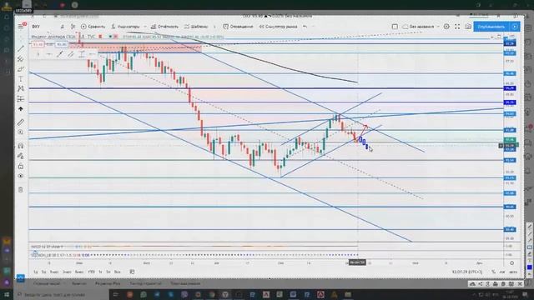Set date range to YTD
The height and width of the screenshot is (300, 534).
pyautogui.click(x=91, y=272)
